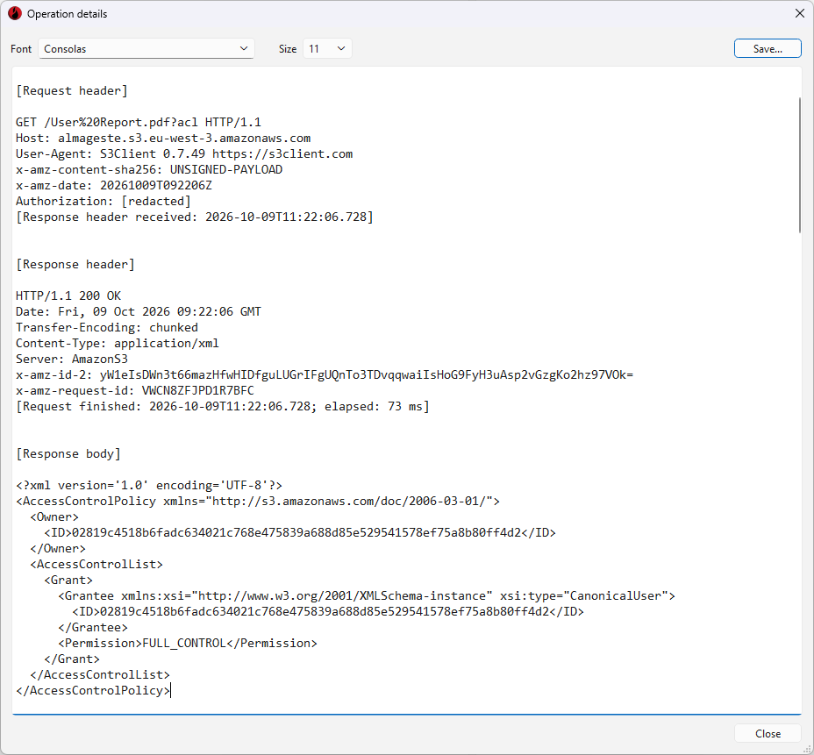Click the closing </AccessControlList> line

click(100, 674)
